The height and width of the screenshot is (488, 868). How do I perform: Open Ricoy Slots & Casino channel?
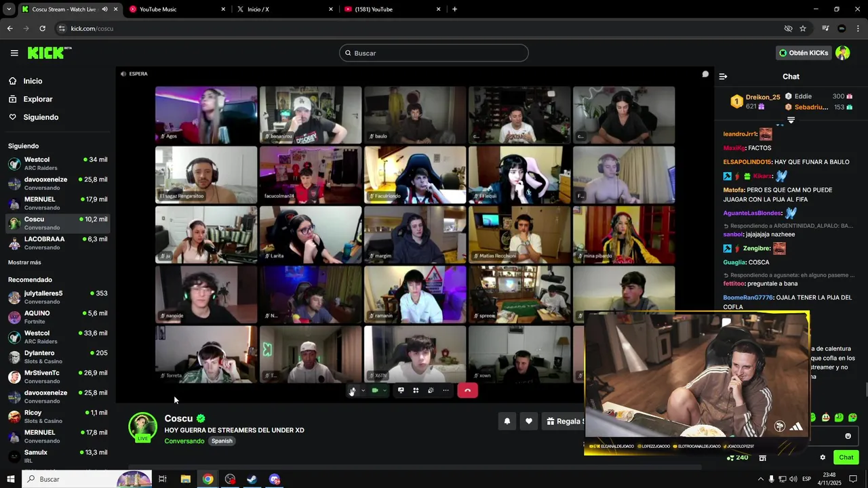coord(58,416)
